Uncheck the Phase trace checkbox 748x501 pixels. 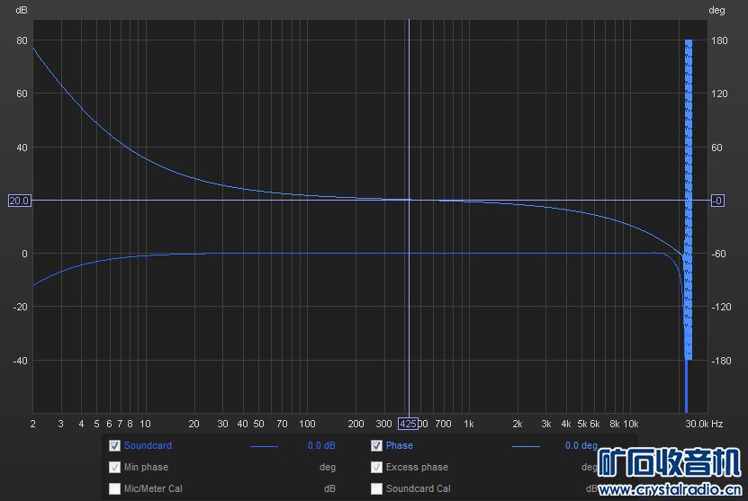[x=376, y=446]
